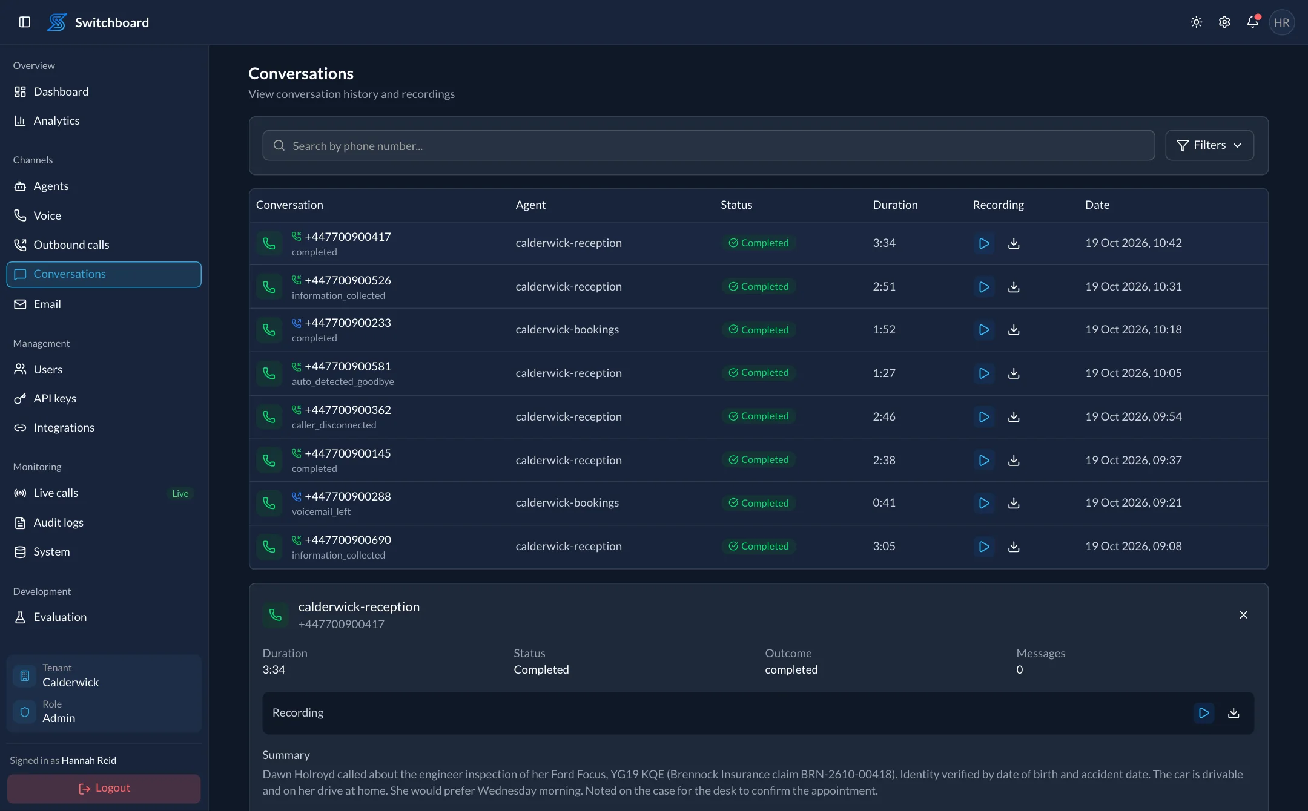Viewport: 1308px width, 811px height.
Task: Open API keys page
Action: coord(104,399)
